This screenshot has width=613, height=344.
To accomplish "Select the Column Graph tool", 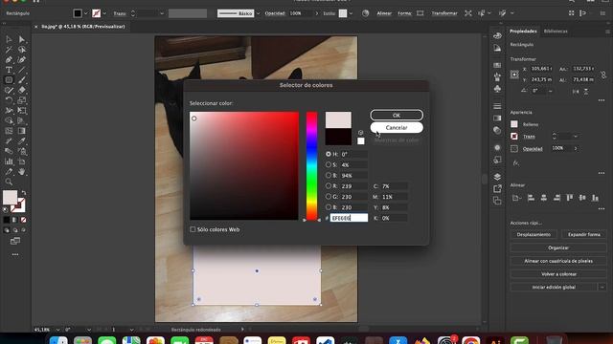I will [9, 161].
